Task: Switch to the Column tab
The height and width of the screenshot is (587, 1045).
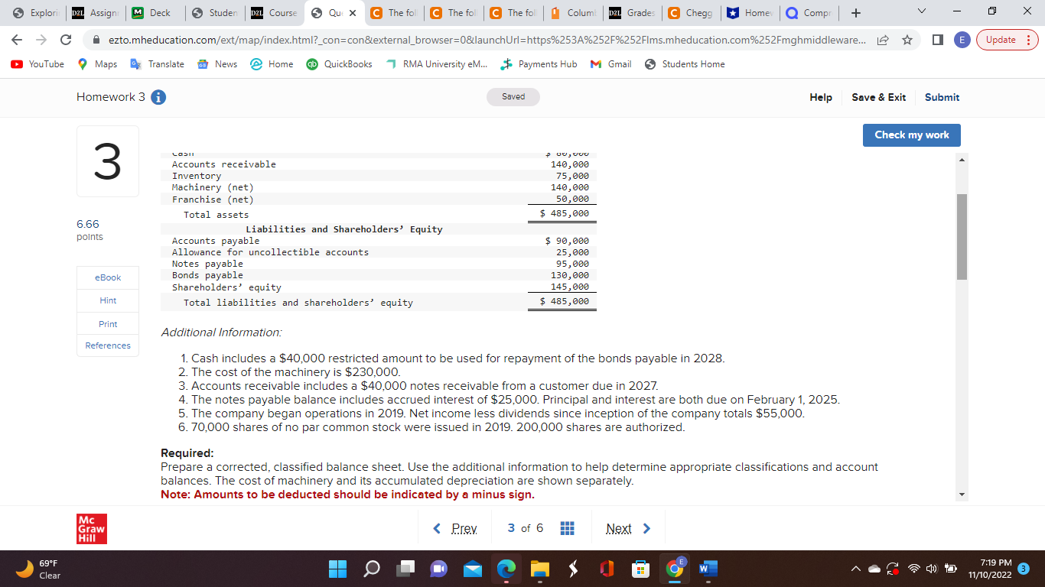Action: point(574,13)
